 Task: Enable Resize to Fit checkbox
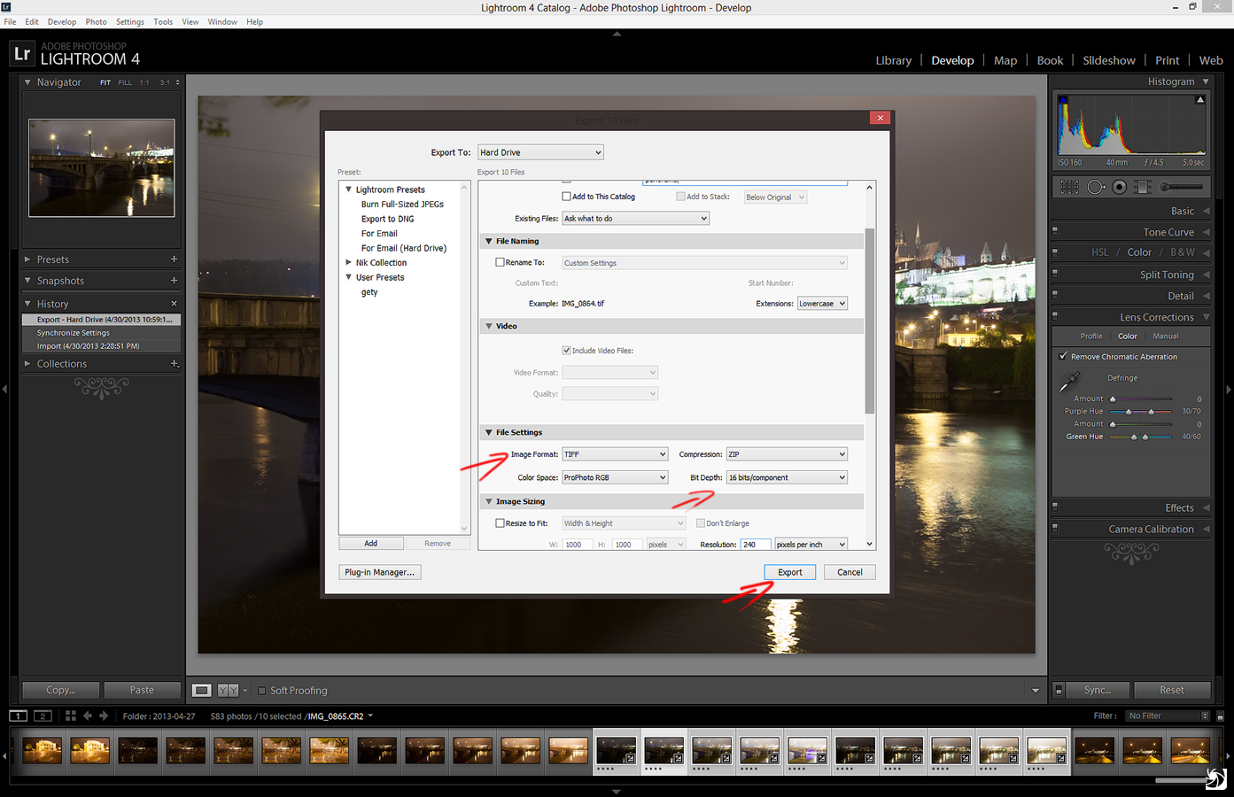point(500,523)
